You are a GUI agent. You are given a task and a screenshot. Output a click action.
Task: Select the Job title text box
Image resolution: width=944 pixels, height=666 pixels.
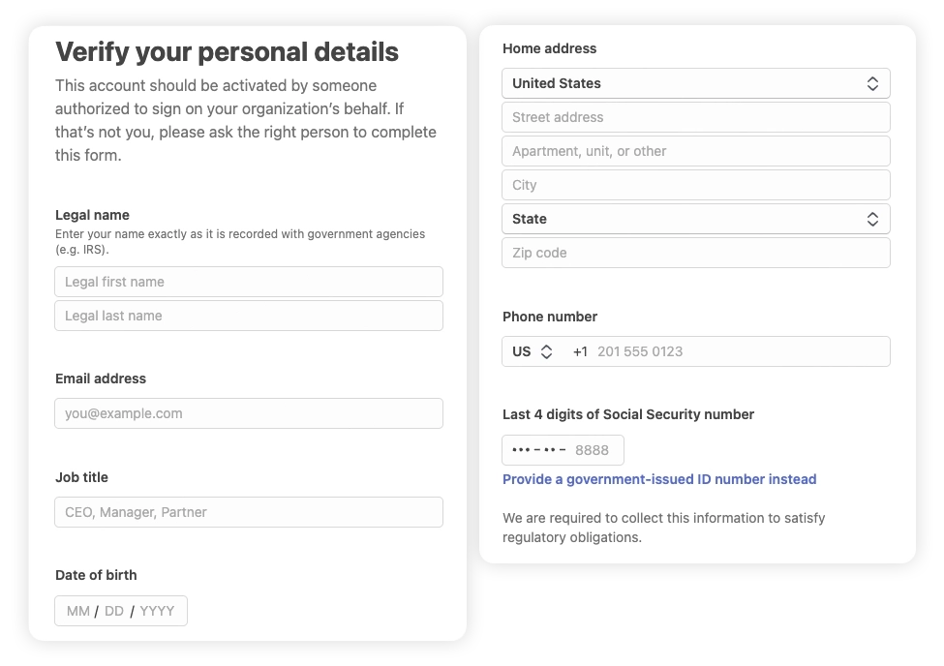pos(249,512)
